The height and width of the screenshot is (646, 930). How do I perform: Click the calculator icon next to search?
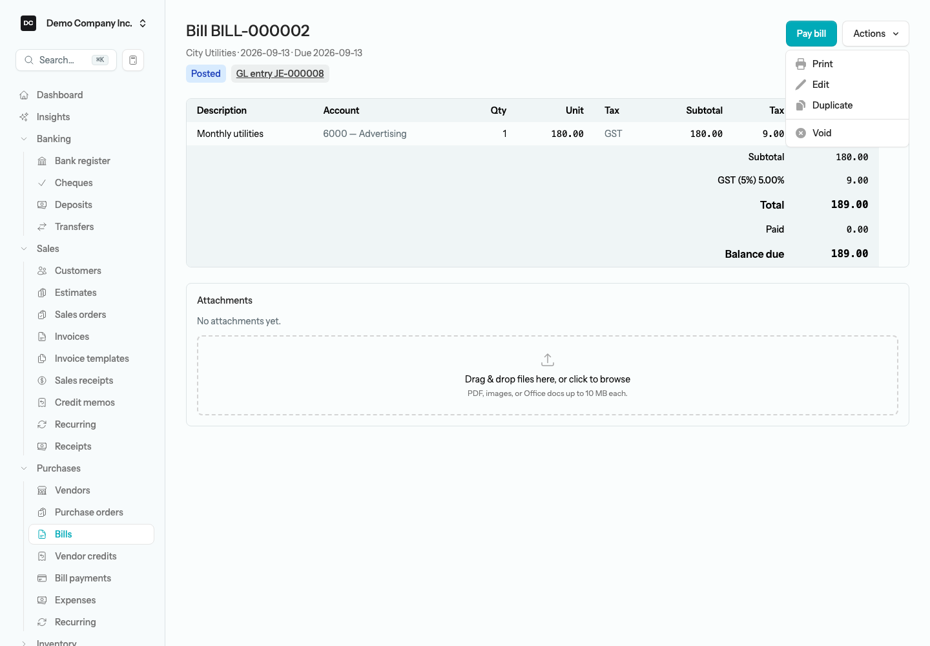133,60
